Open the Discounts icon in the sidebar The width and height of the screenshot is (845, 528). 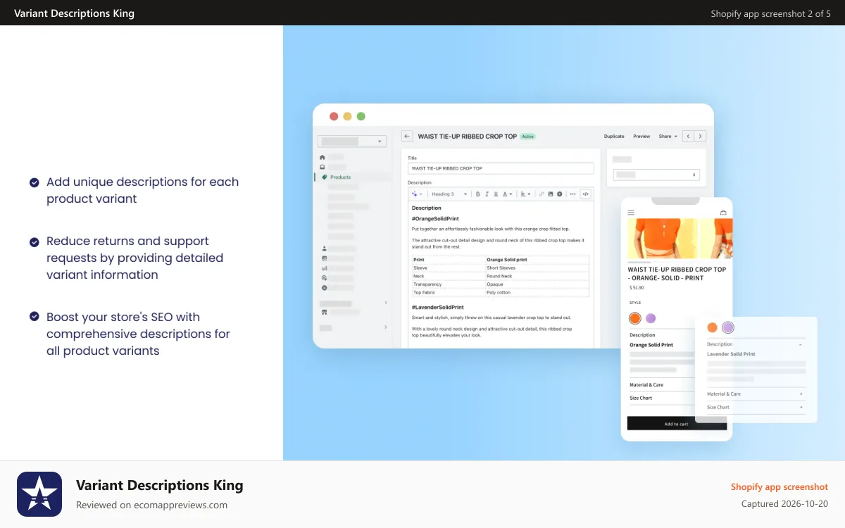[324, 288]
